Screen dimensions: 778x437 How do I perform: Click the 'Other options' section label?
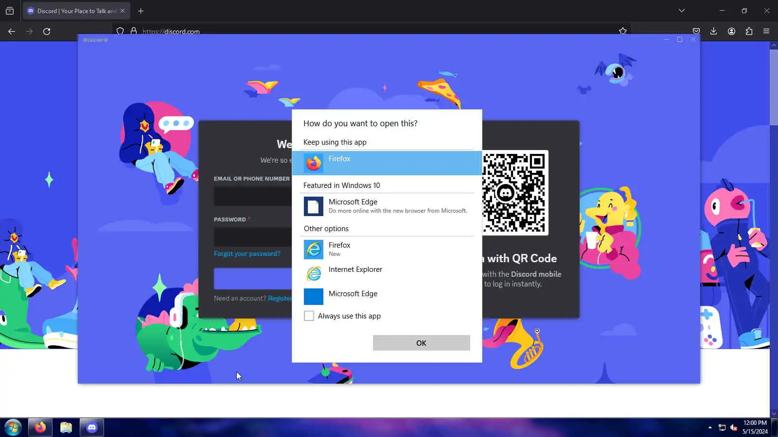pyautogui.click(x=326, y=229)
